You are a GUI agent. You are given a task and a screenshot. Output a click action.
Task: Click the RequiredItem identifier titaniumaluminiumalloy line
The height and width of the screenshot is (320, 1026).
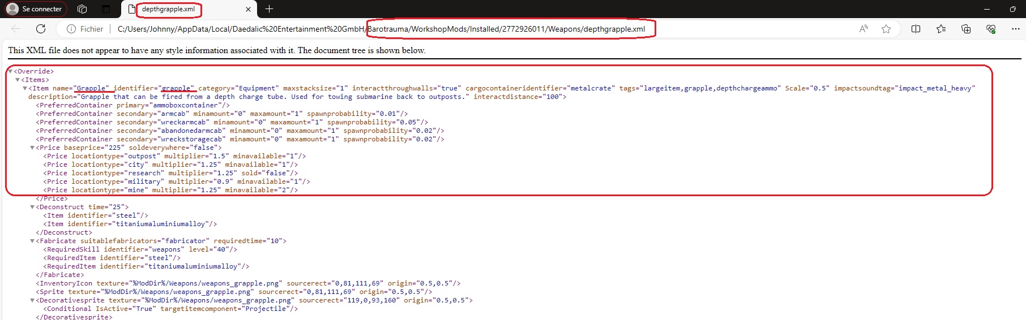[x=146, y=266]
